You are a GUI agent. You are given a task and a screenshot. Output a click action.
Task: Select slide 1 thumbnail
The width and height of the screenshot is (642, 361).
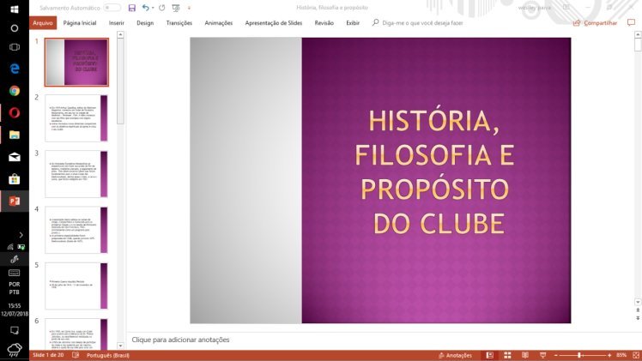76,62
